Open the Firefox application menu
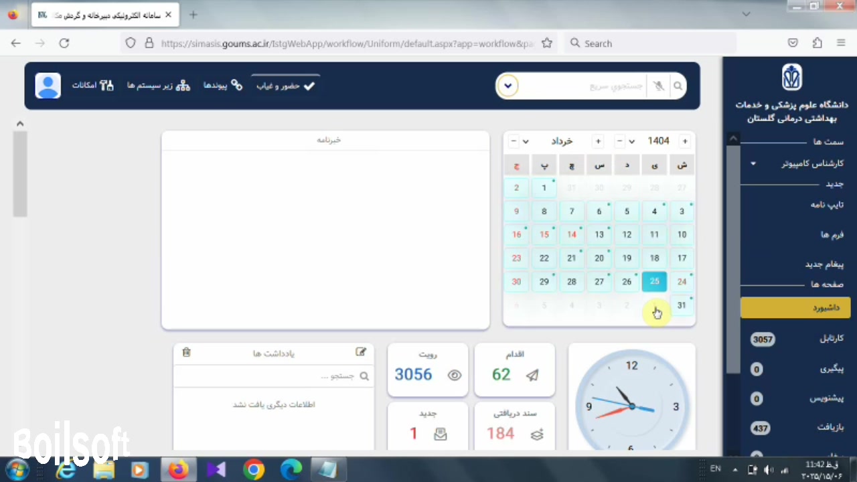This screenshot has height=482, width=857. (841, 43)
